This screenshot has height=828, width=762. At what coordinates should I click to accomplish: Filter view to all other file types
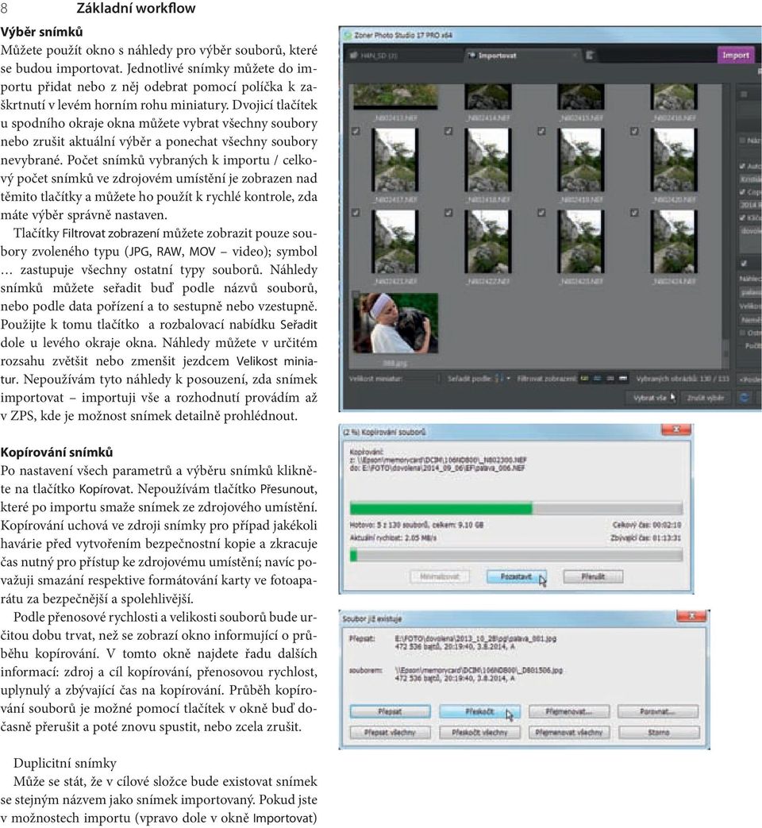coord(623,379)
